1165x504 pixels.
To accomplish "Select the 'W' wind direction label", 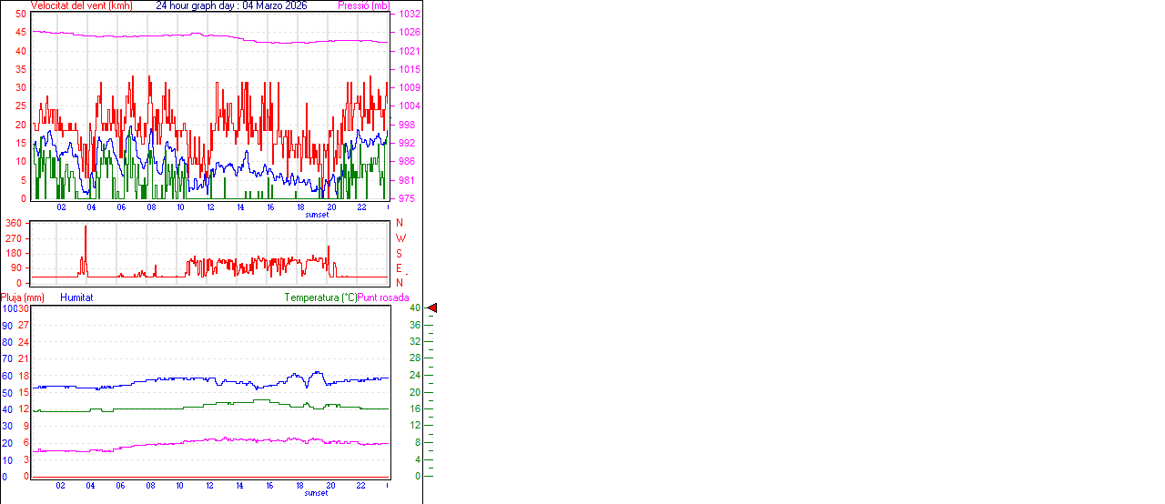I will click(x=400, y=238).
